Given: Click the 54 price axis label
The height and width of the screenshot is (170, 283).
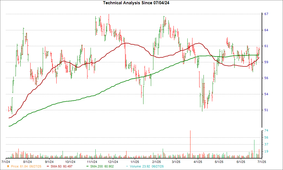Looking at the screenshot, I should tap(266, 94).
